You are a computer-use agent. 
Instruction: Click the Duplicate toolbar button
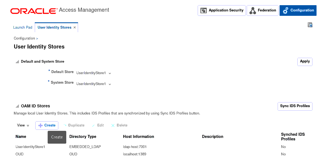point(74,125)
